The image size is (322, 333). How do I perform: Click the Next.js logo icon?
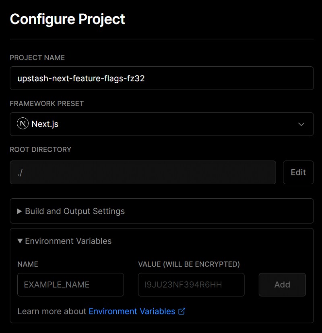[x=23, y=123]
